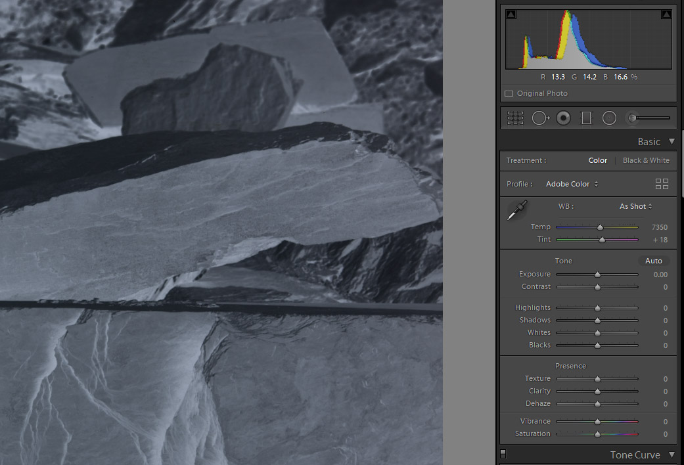
Task: Select the Crop Overlay tool
Action: point(515,118)
